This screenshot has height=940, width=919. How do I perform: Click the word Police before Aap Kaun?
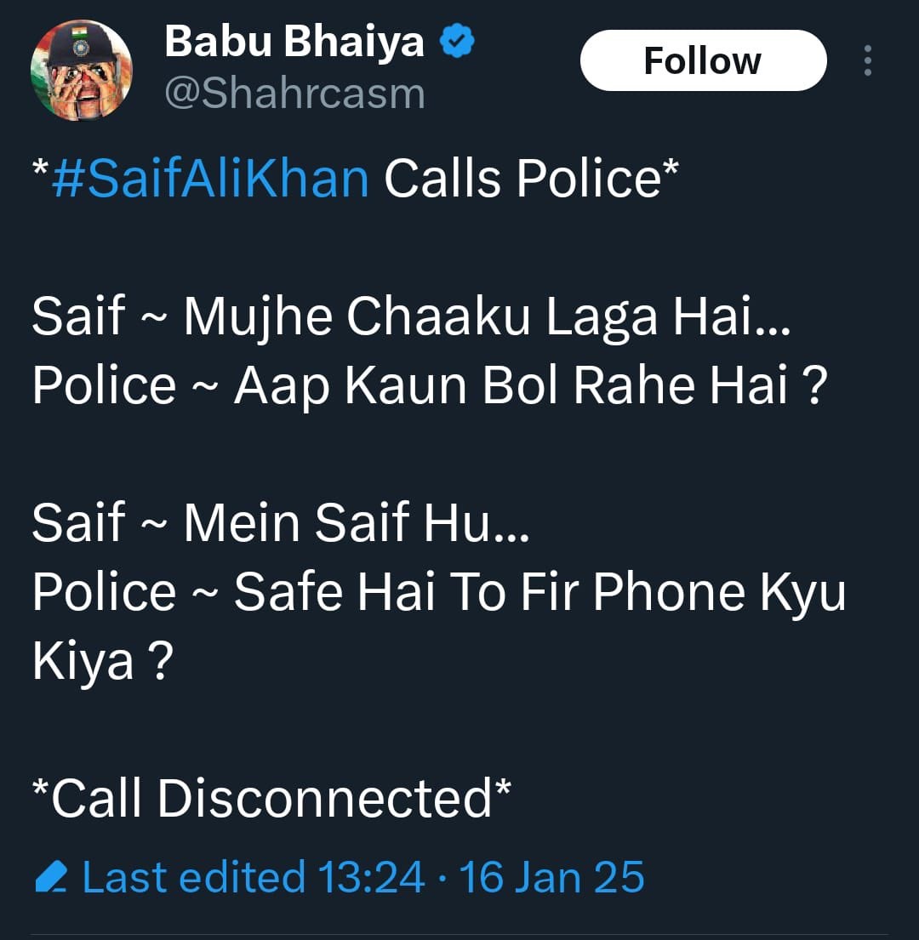(x=105, y=385)
